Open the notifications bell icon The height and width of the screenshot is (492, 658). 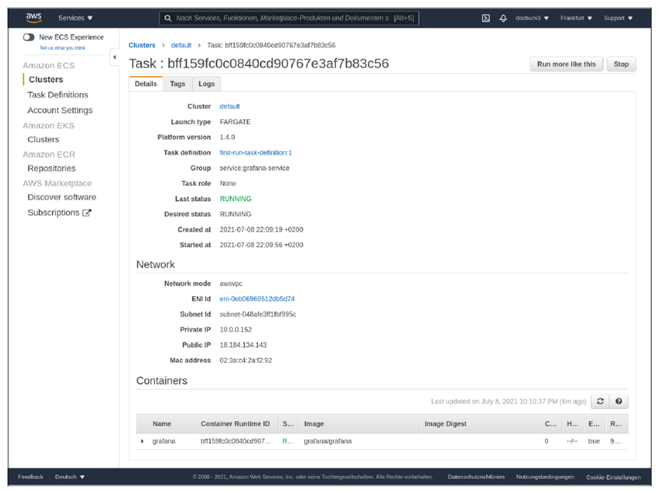[x=503, y=18]
